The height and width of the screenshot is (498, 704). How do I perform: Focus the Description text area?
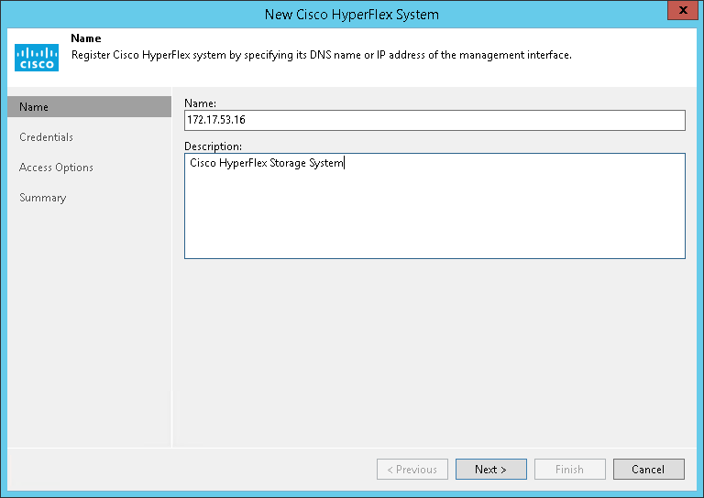click(434, 206)
